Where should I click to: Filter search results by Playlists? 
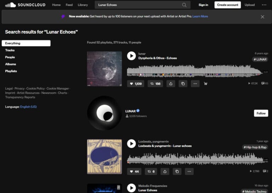[x=11, y=71]
